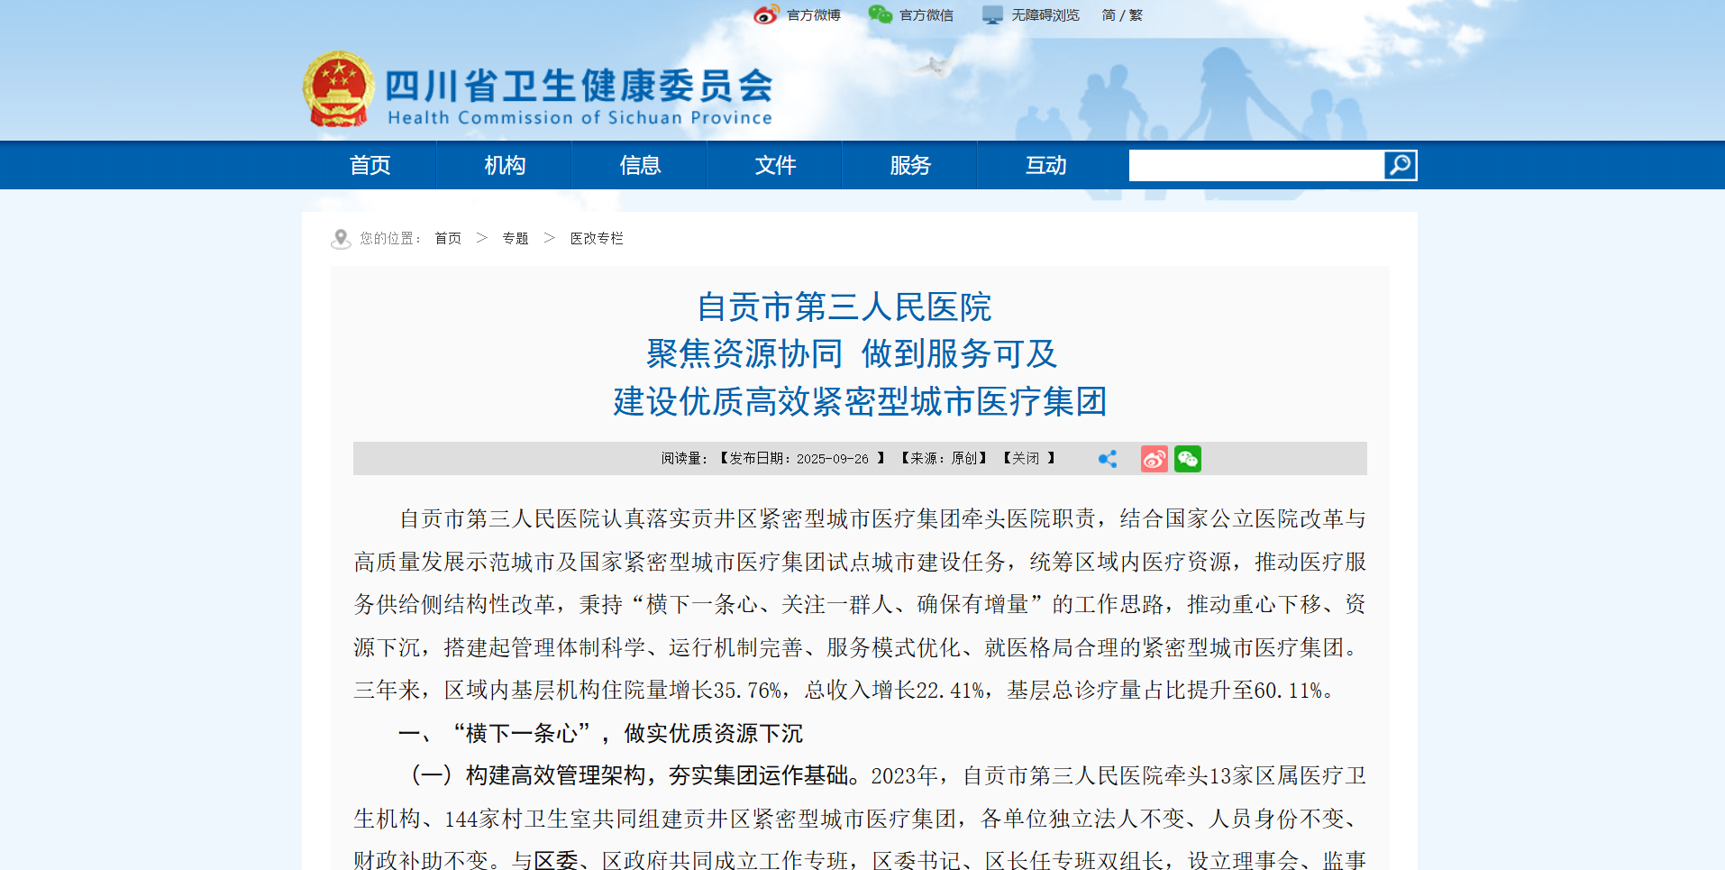
Task: Click the magnifier search button
Action: coord(1400,165)
